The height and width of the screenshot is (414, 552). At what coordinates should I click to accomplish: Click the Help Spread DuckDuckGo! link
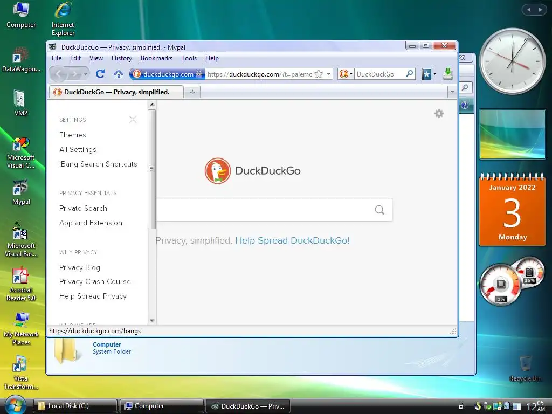292,240
